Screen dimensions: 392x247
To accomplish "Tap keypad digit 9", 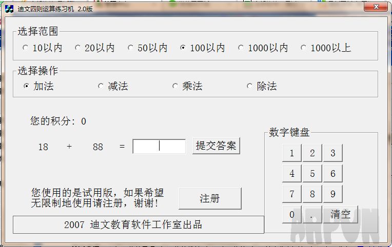I will tap(333, 194).
